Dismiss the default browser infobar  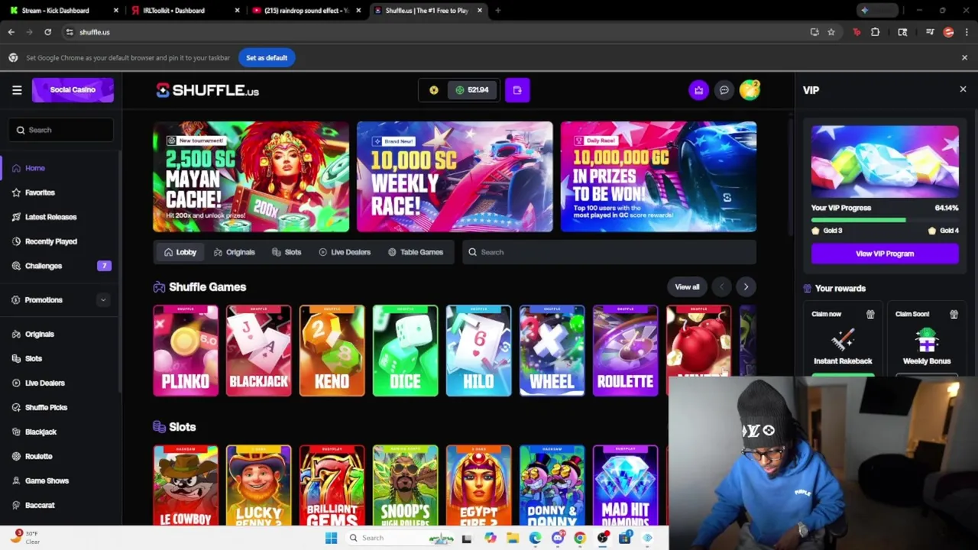tap(964, 57)
